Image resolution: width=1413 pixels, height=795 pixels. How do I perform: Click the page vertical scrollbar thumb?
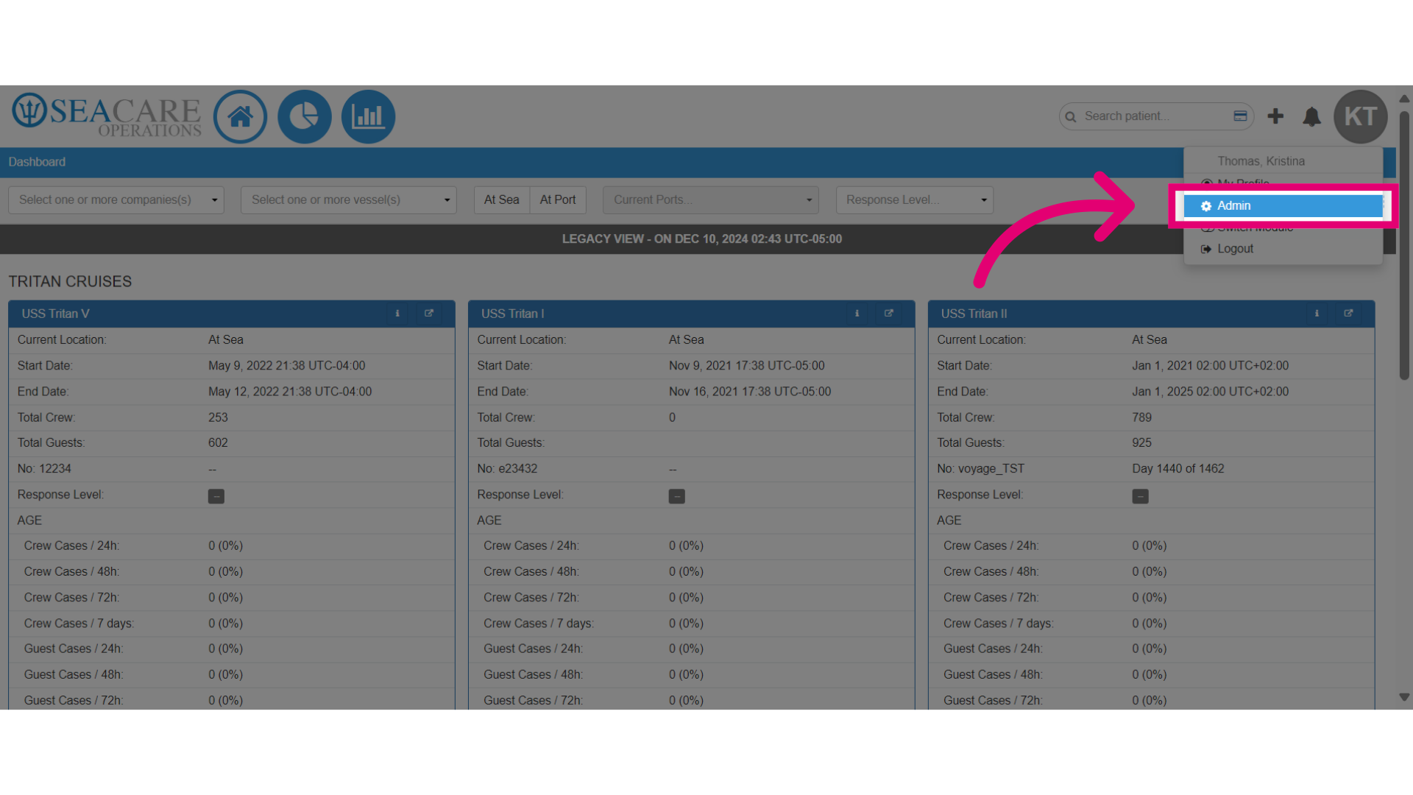pyautogui.click(x=1404, y=246)
